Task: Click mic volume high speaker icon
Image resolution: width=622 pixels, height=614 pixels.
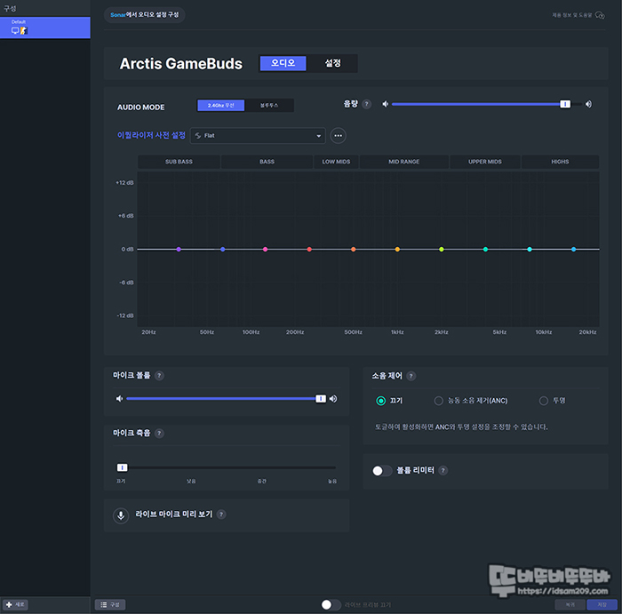Action: [333, 399]
